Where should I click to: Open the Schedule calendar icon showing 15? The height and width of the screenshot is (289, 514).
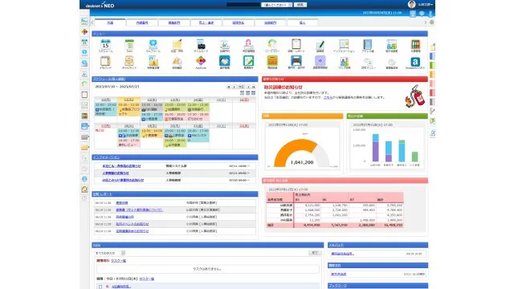coord(105,45)
